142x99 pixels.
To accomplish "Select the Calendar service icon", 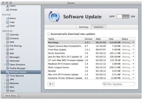I will [8, 35].
